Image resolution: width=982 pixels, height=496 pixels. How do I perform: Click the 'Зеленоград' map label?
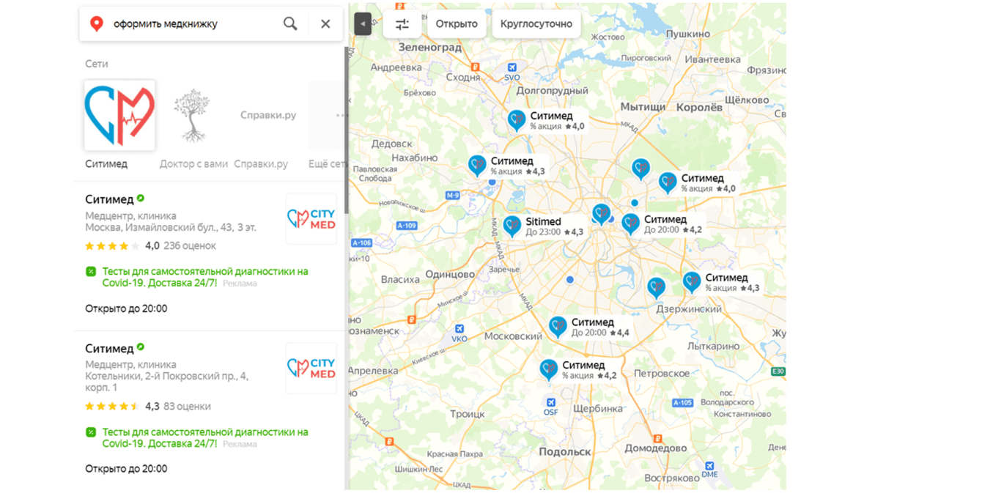pyautogui.click(x=430, y=47)
